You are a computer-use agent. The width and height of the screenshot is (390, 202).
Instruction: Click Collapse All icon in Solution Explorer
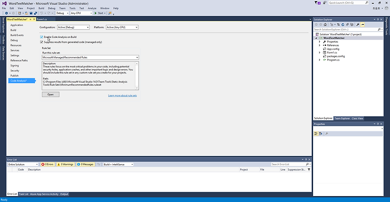coord(347,24)
